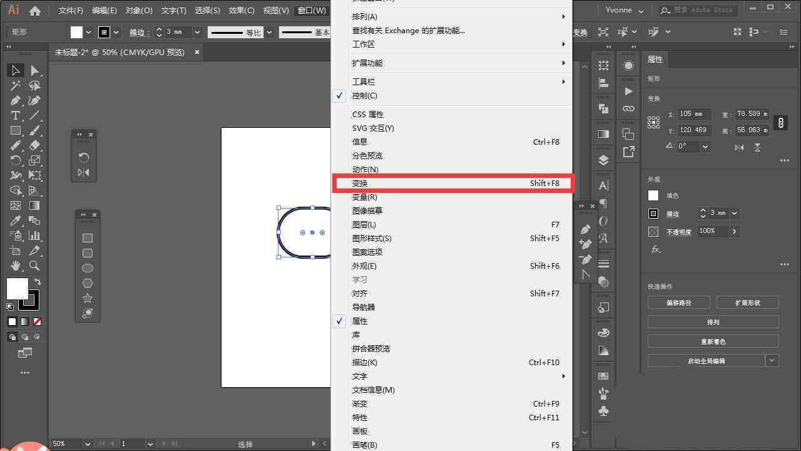Click the 启动全局编辑 button

(x=706, y=361)
